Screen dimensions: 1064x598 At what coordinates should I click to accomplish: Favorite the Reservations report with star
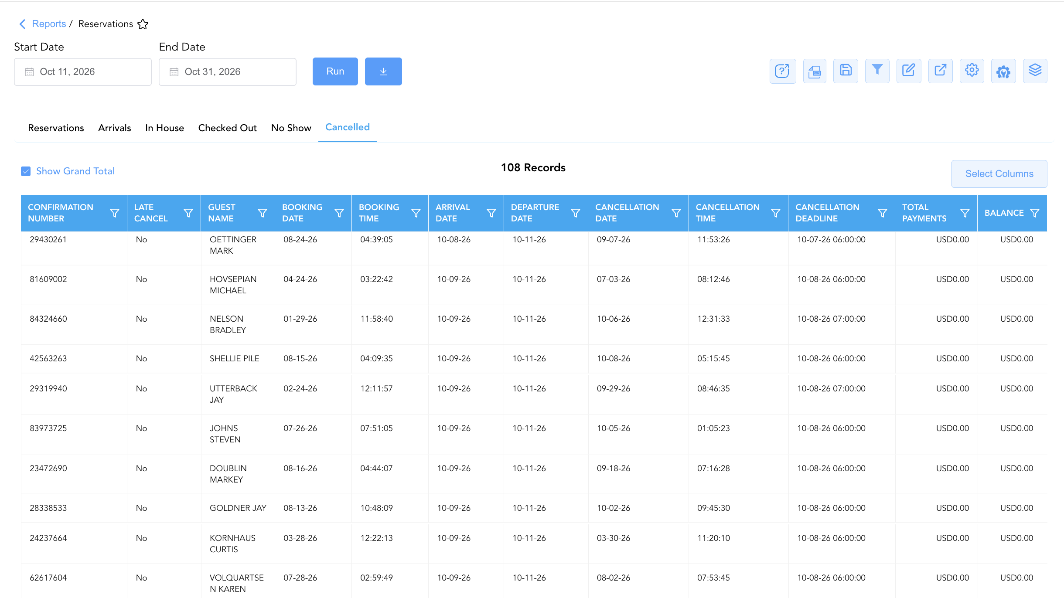pos(143,24)
